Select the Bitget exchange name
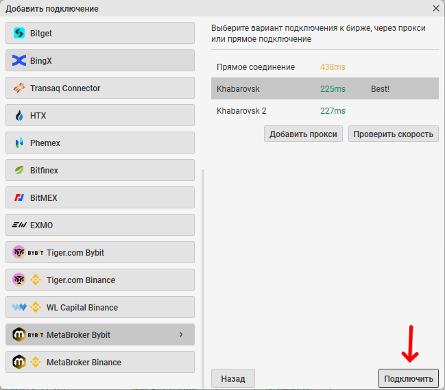This screenshot has height=390, width=445. pos(41,34)
